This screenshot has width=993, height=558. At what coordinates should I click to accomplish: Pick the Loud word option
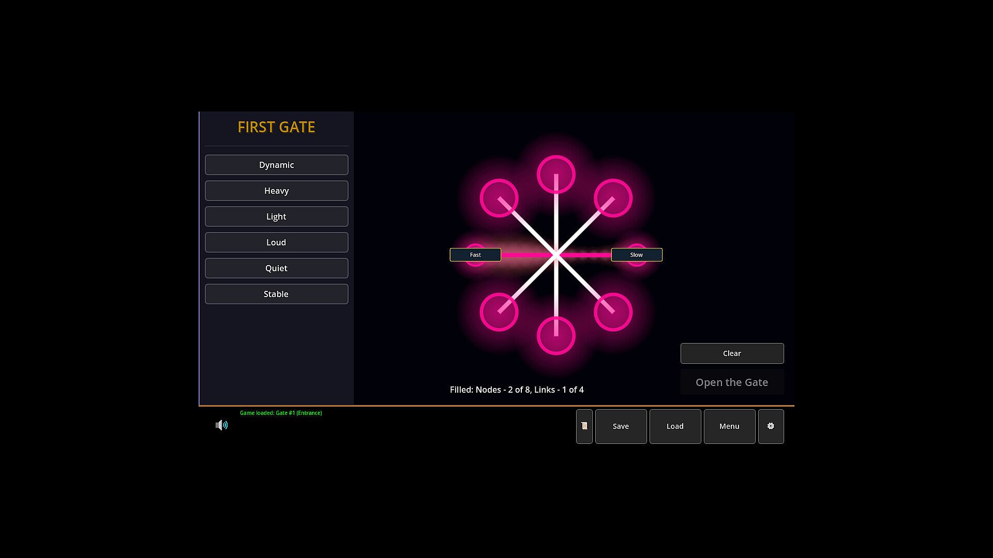[x=276, y=242]
